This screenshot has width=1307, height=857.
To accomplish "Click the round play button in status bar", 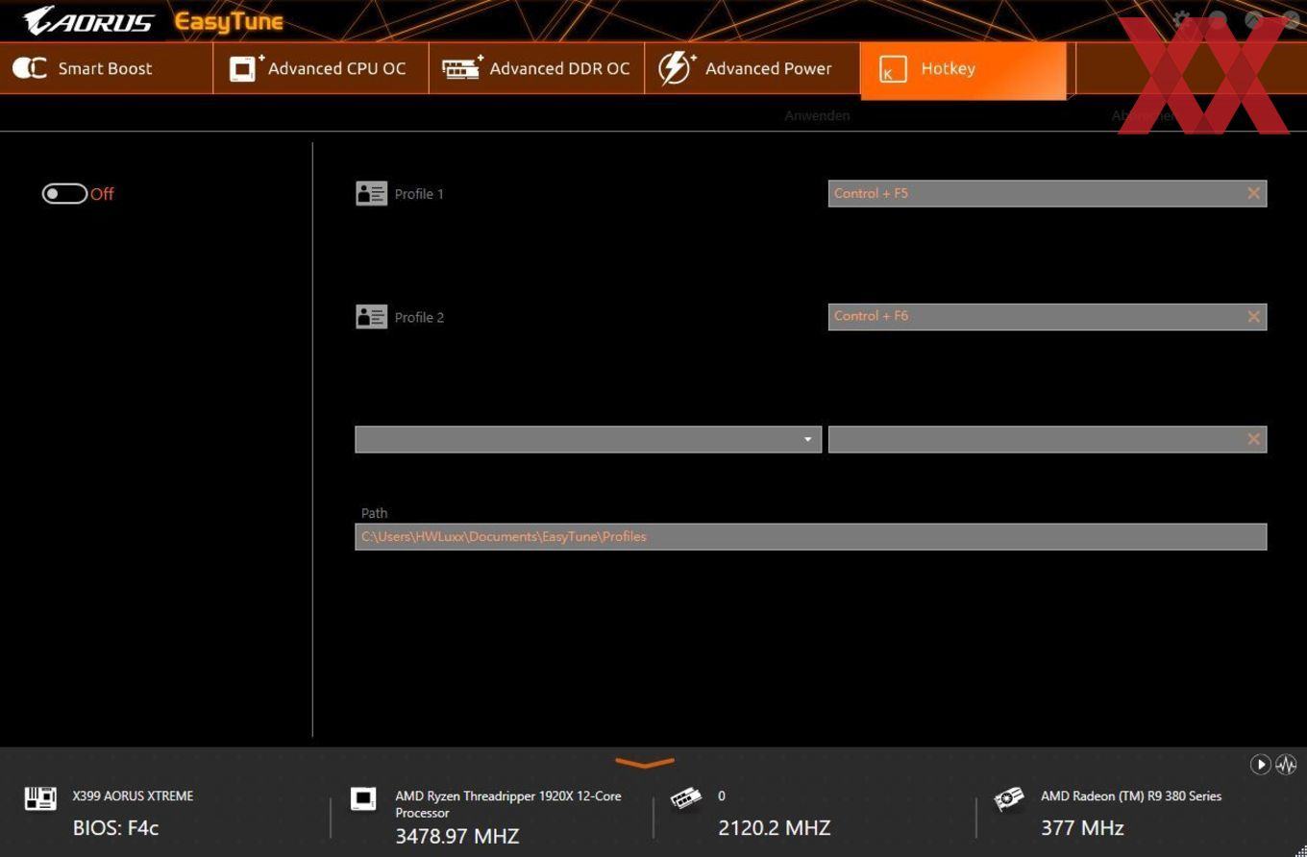I will click(x=1260, y=764).
